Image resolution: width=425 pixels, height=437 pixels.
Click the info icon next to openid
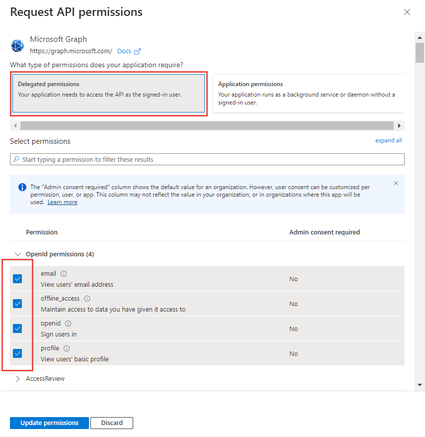68,324
